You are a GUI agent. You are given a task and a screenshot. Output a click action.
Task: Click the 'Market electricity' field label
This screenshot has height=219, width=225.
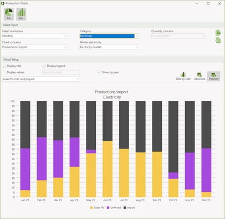(90, 42)
